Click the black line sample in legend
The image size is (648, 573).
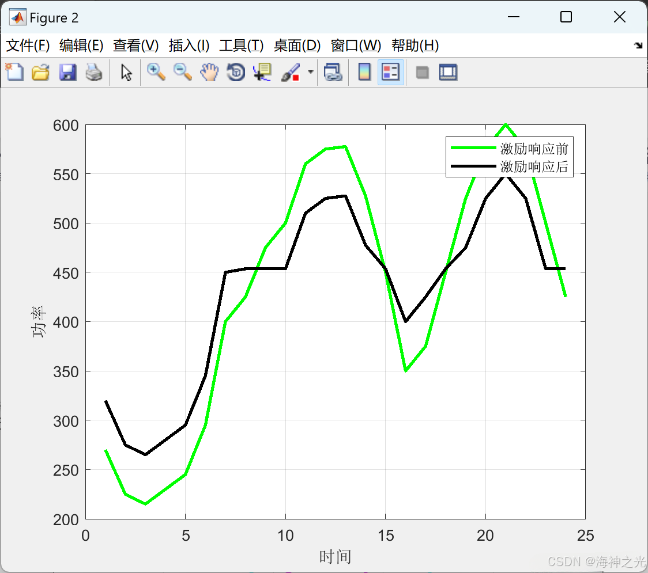pos(473,166)
